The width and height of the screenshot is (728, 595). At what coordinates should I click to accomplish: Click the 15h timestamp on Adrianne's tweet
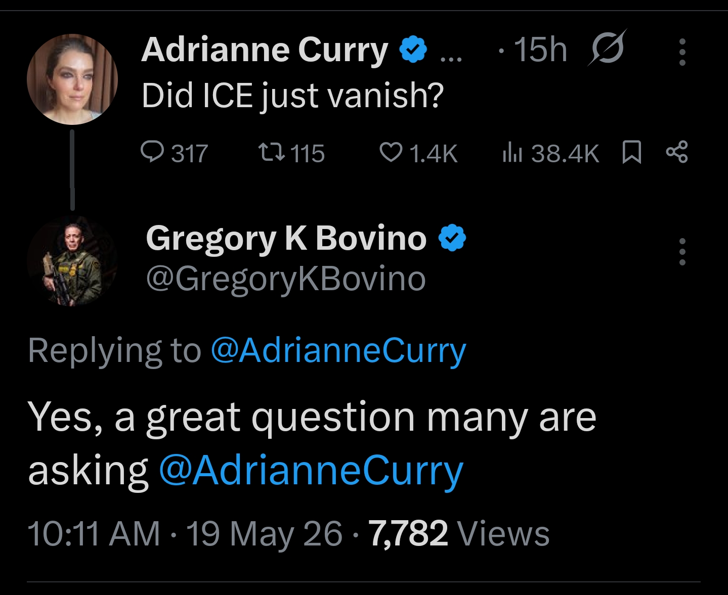tap(540, 50)
